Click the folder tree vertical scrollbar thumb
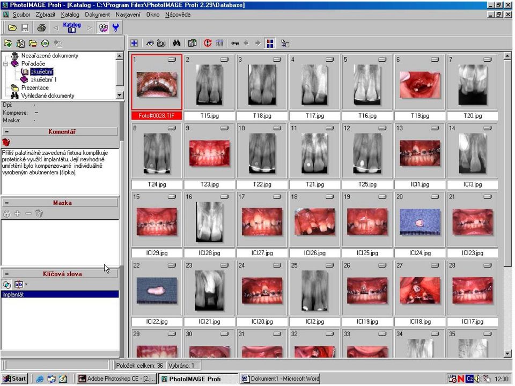This screenshot has width=515, height=386. [120, 72]
